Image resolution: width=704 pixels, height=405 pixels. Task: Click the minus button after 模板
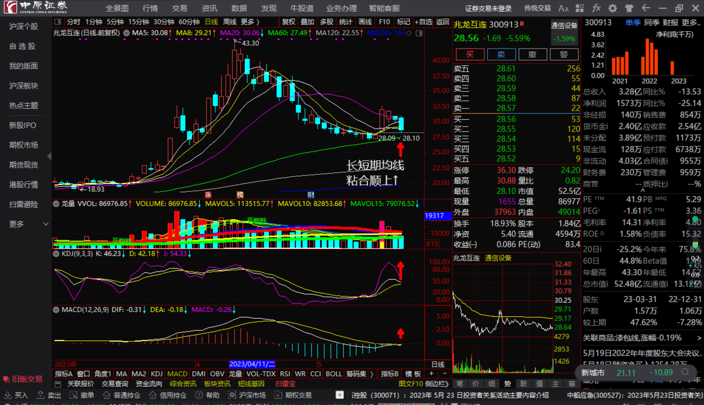tap(445, 374)
